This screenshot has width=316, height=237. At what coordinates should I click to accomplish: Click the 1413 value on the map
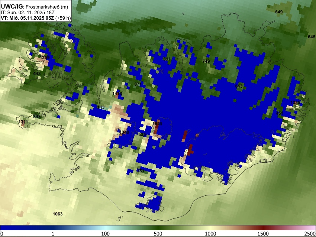117,94
